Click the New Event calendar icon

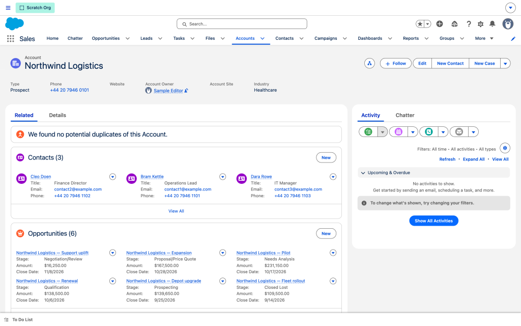[x=398, y=132]
